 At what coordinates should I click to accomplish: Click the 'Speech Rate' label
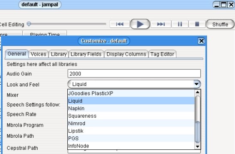click(21, 114)
